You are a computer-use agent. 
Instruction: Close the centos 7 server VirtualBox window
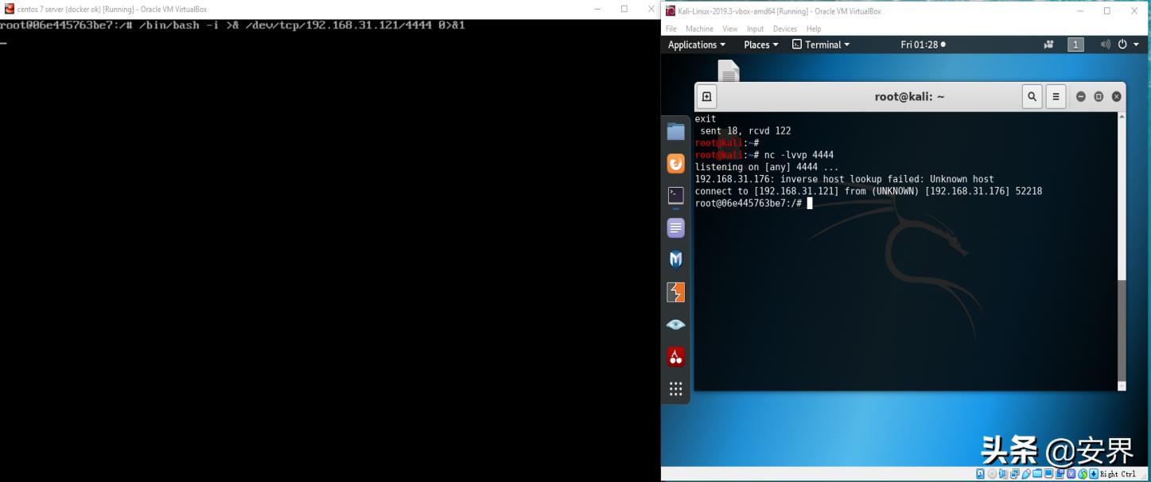[651, 9]
